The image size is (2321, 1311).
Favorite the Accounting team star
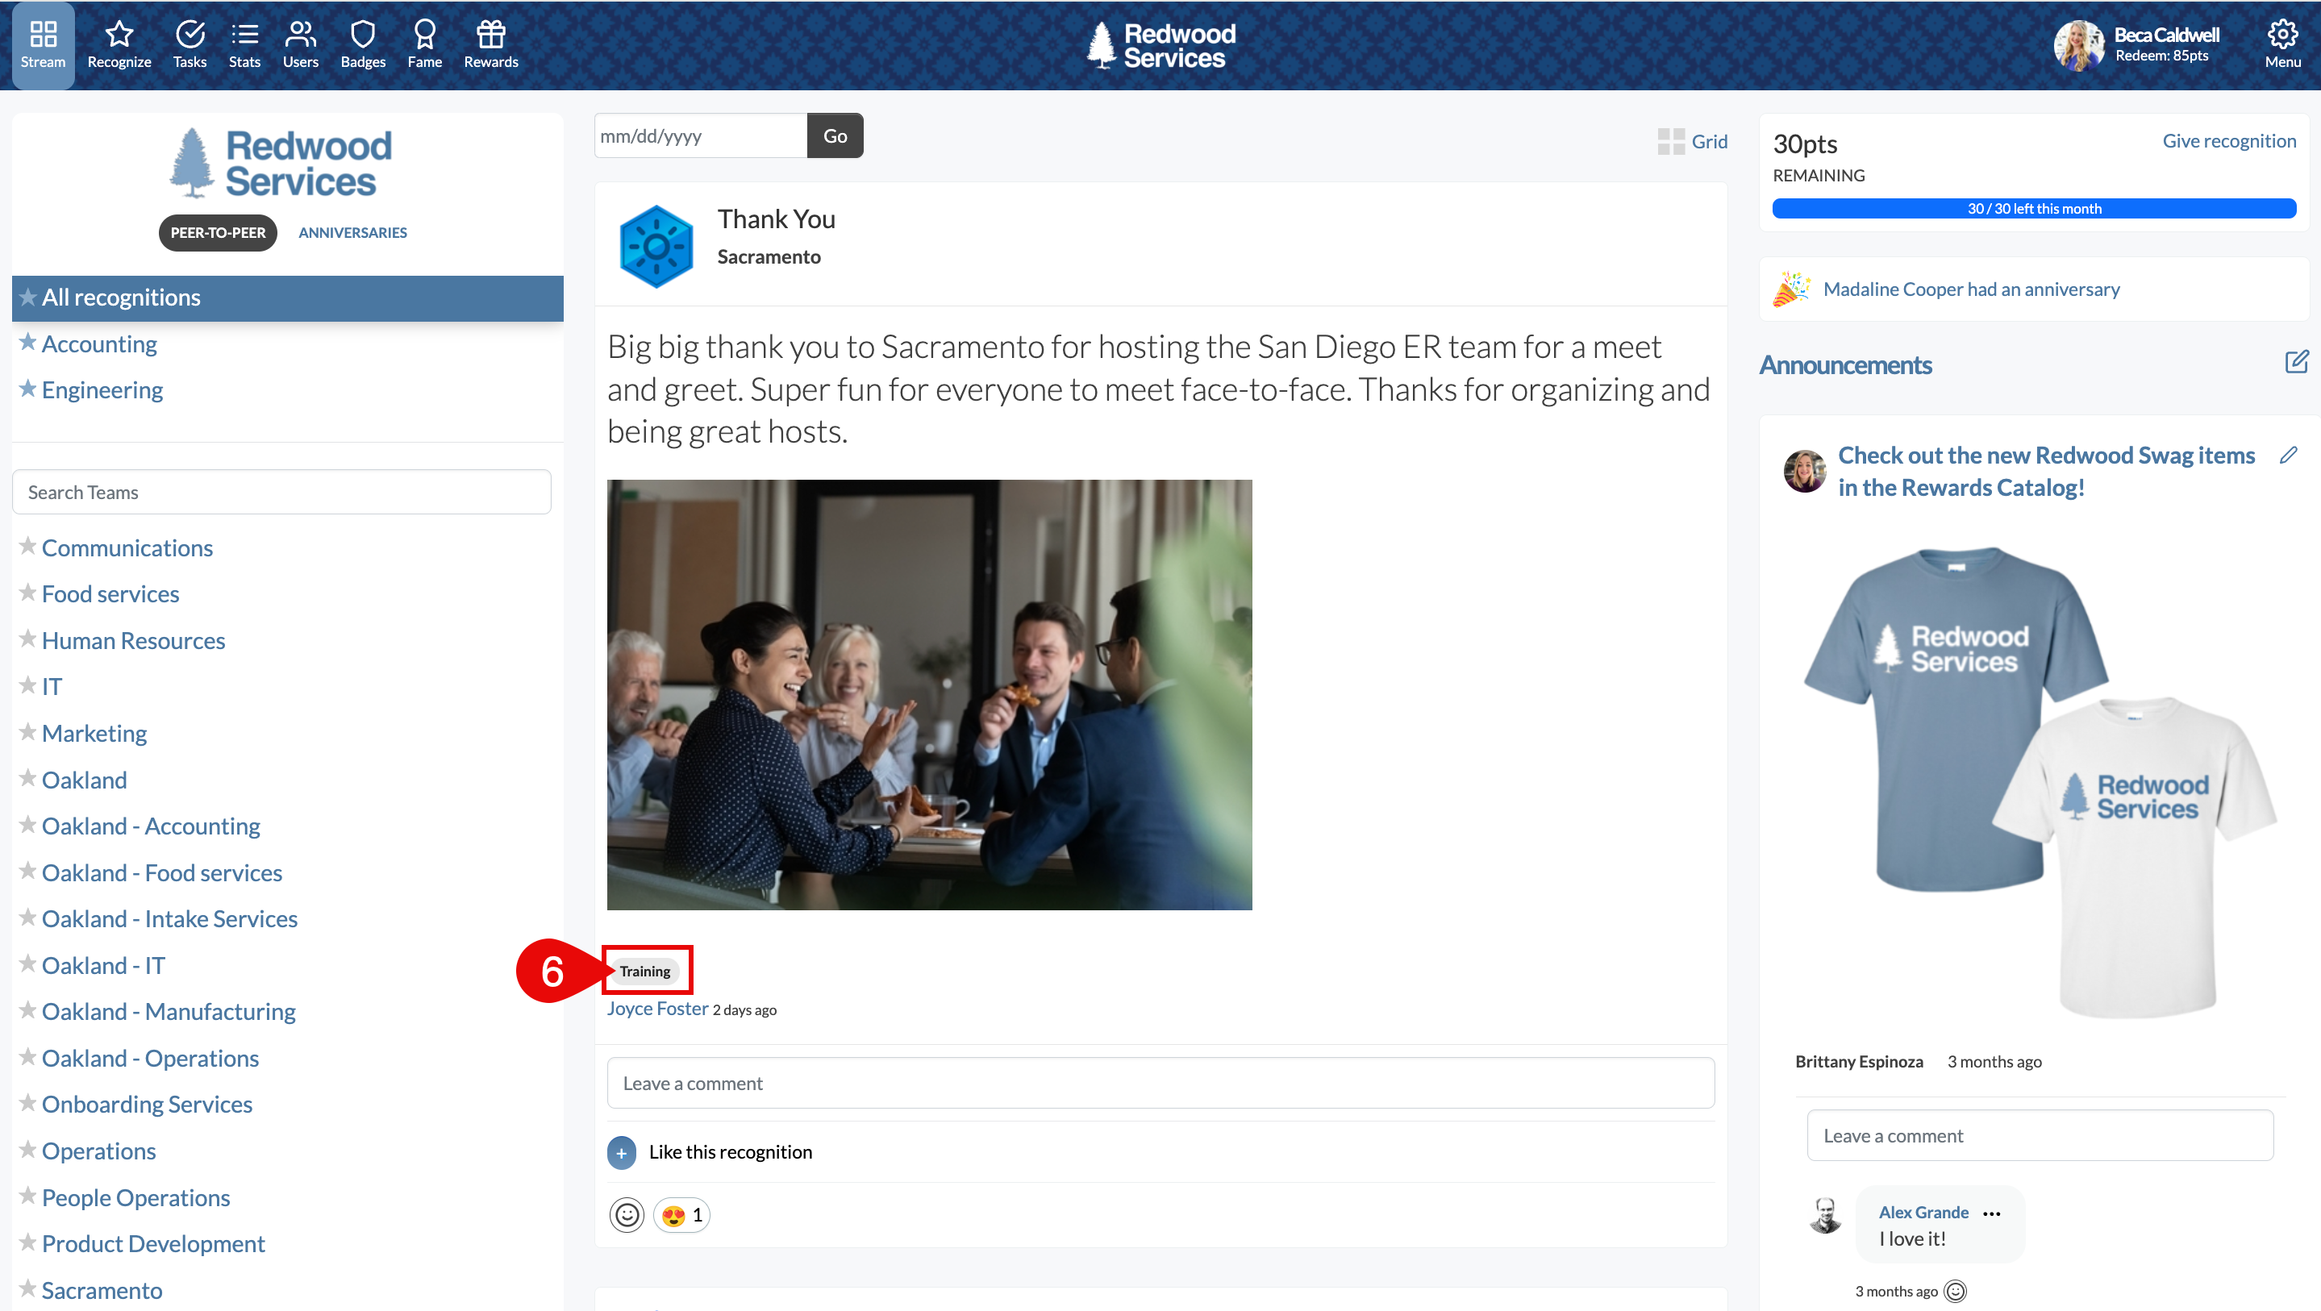pyautogui.click(x=28, y=343)
